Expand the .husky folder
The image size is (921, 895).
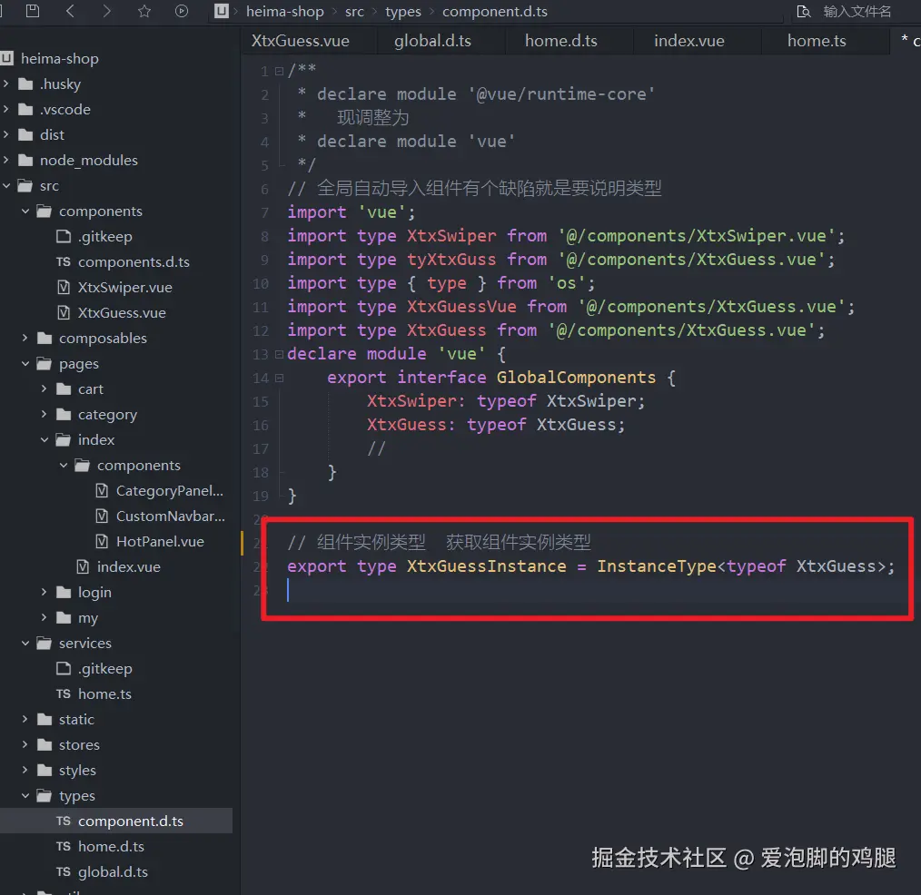5,84
